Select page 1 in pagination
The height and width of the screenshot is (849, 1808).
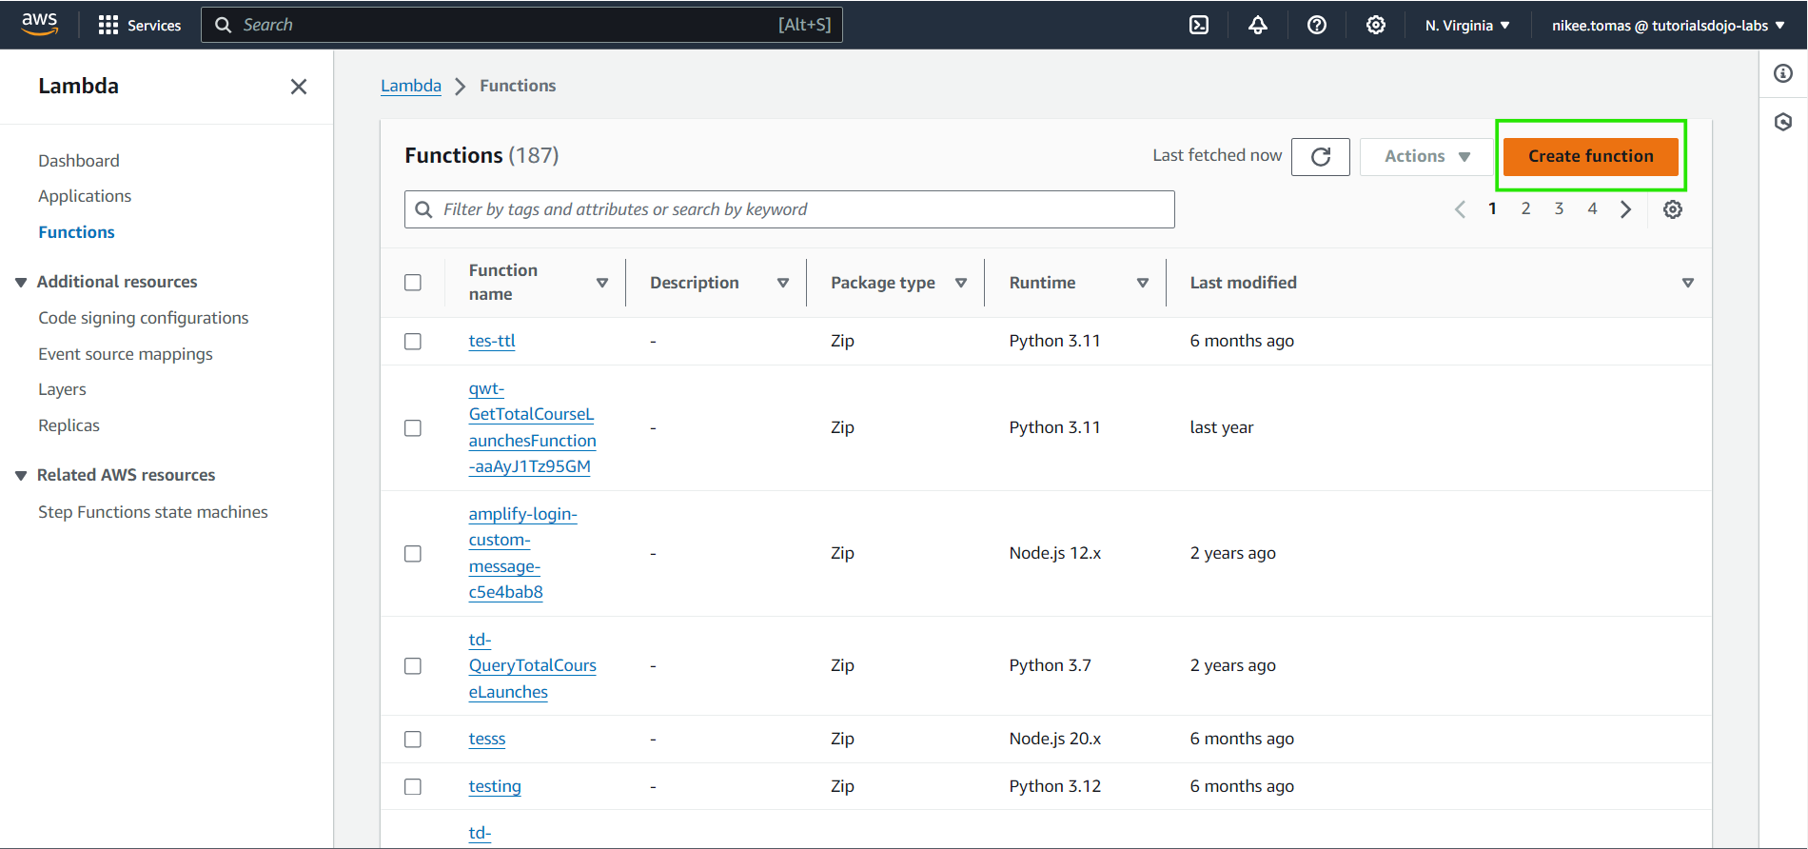click(1492, 208)
